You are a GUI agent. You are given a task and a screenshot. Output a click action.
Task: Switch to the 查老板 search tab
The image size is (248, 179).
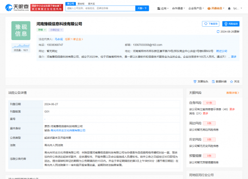click(81, 3)
